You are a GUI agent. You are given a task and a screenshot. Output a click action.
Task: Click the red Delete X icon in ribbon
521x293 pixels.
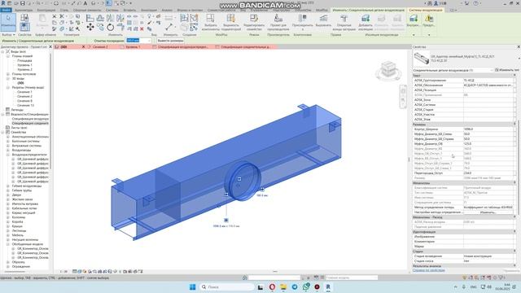[x=142, y=29]
